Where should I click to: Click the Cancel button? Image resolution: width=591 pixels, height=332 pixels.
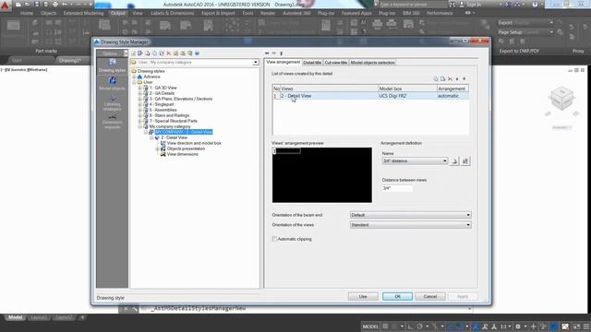click(x=430, y=297)
